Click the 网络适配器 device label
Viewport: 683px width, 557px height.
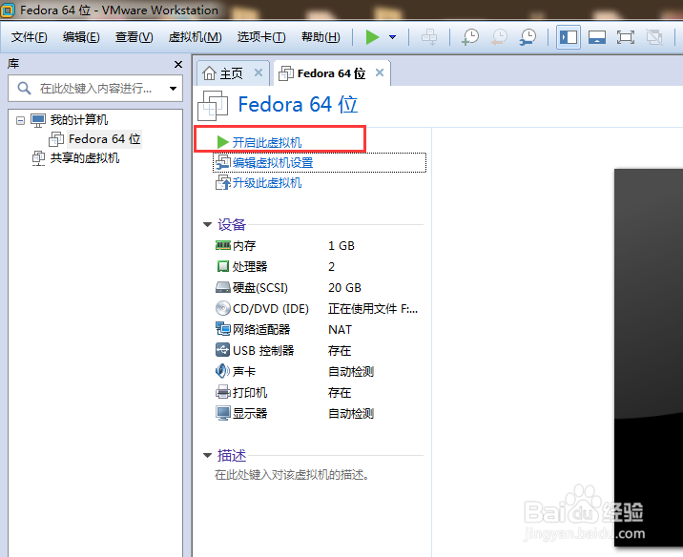261,330
